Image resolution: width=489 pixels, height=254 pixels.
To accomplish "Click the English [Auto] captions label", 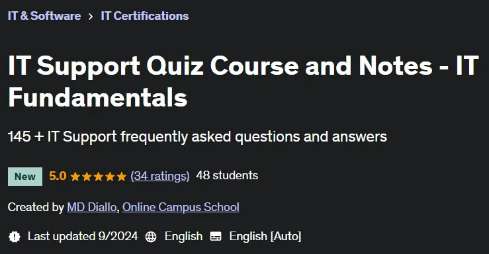I will pos(265,236).
